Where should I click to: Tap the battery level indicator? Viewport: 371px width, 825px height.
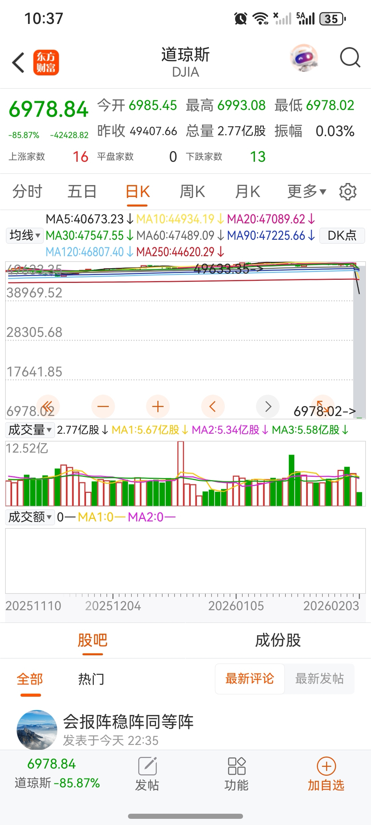pos(332,19)
